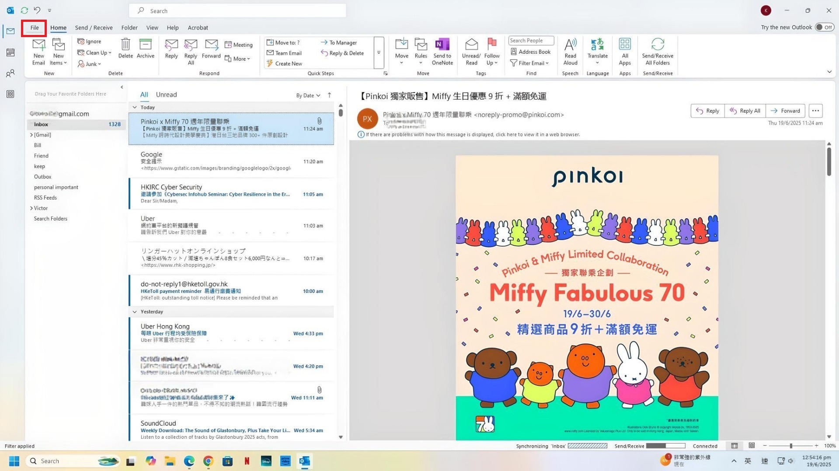
Task: Switch to Normal view in status bar
Action: point(735,446)
